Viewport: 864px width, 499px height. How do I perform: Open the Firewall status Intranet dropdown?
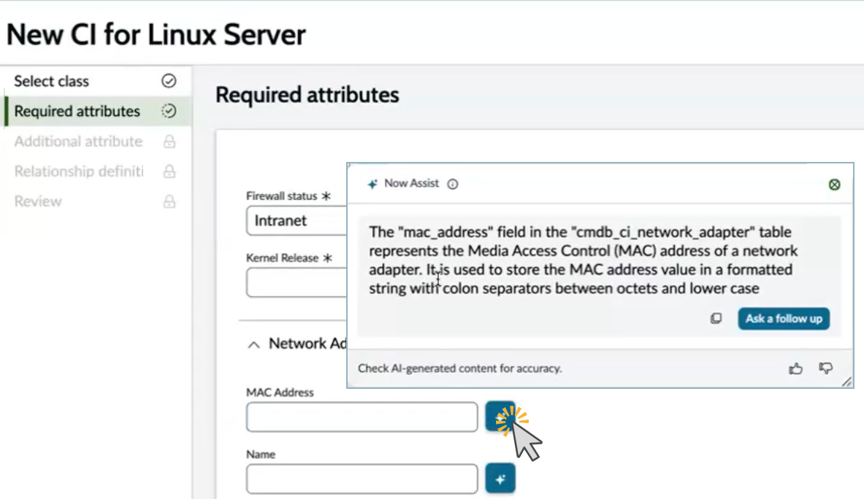297,220
